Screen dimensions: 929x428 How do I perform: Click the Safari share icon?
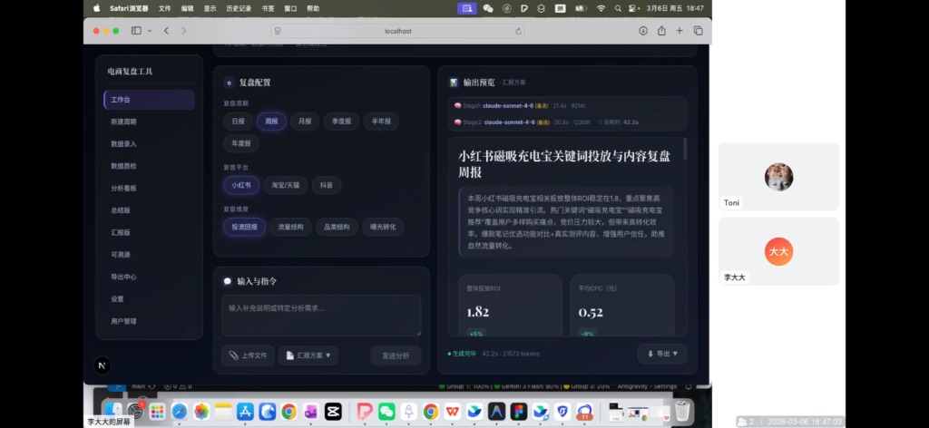[661, 31]
